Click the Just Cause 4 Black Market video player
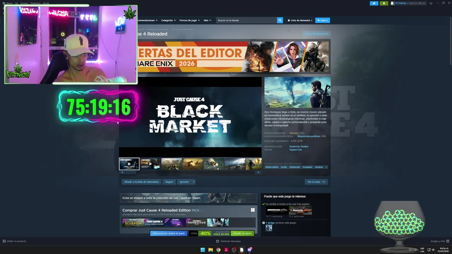Viewport: 452px width, 254px height. [190, 117]
